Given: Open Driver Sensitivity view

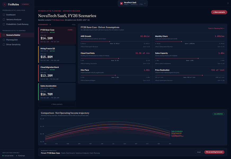Looking at the screenshot, I should click(17, 45).
